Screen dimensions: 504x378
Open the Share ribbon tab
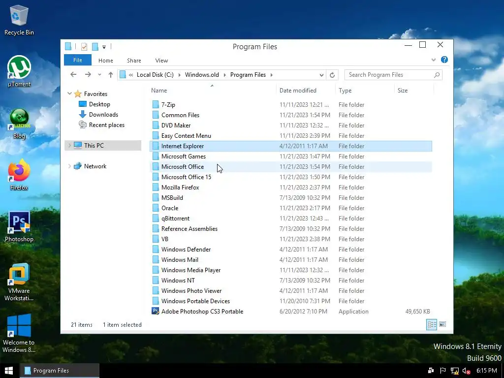134,61
